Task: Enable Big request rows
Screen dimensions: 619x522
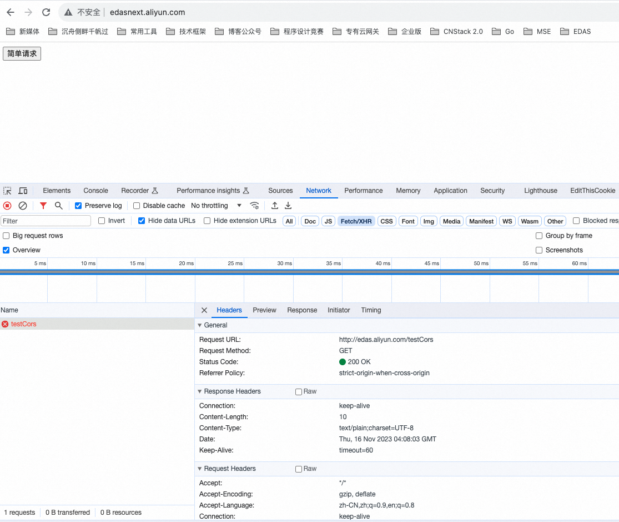Action: point(6,236)
